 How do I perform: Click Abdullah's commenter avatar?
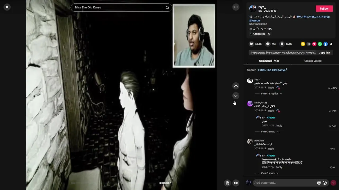click(x=250, y=142)
